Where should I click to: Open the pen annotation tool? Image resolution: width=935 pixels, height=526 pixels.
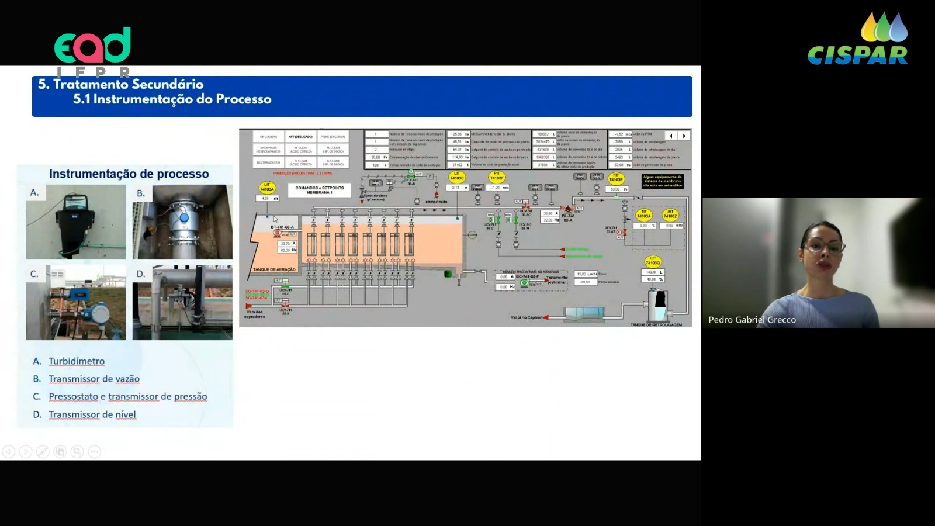click(x=43, y=451)
